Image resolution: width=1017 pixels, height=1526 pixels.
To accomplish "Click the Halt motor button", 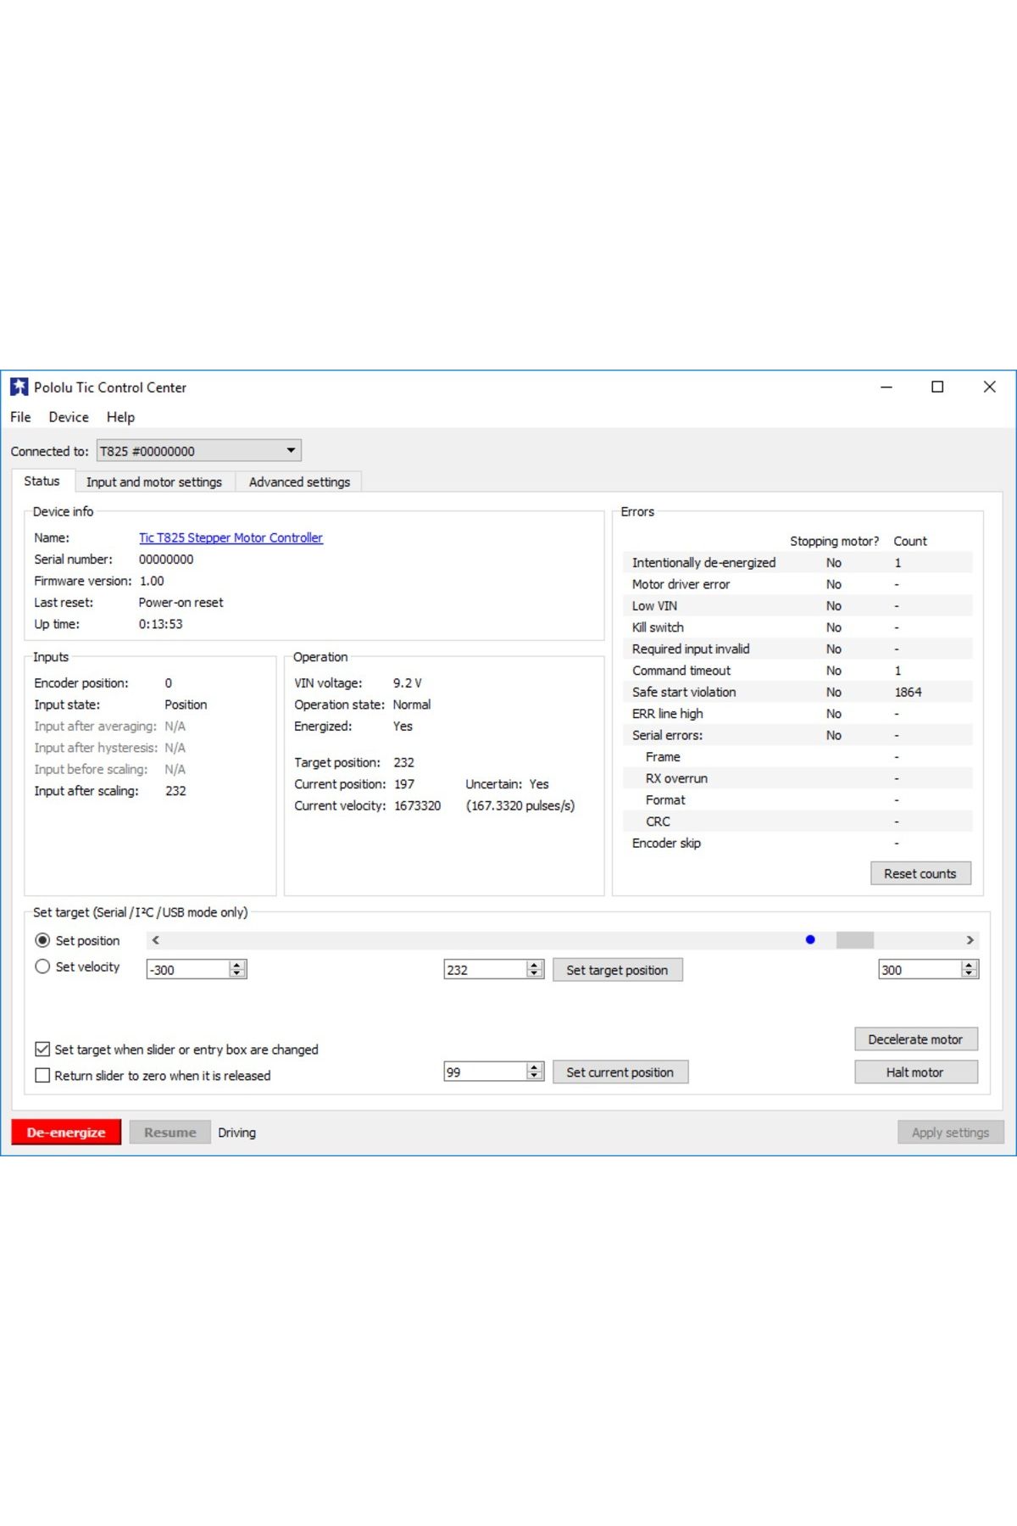I will 915,1072.
